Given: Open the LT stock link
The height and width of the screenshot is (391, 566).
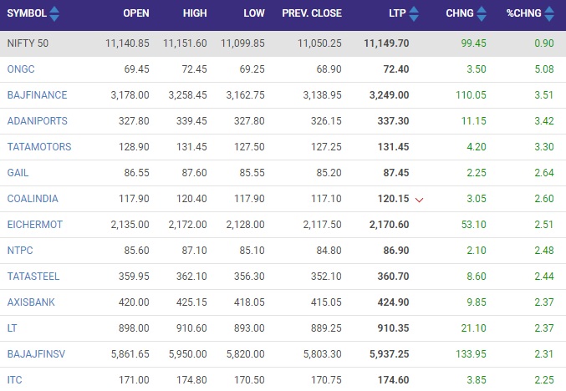Looking at the screenshot, I should click(x=12, y=328).
